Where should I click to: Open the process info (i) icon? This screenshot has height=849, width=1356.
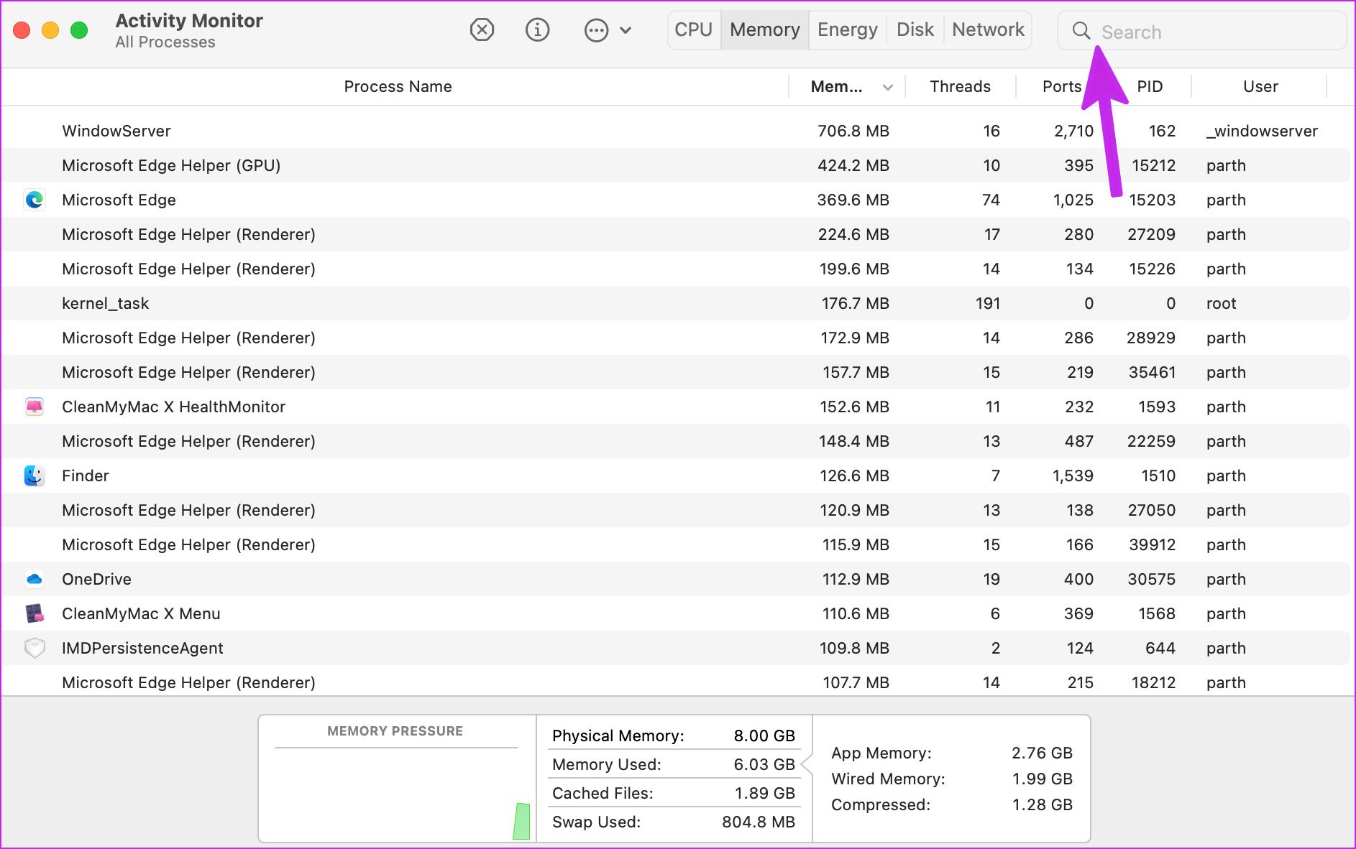[537, 30]
